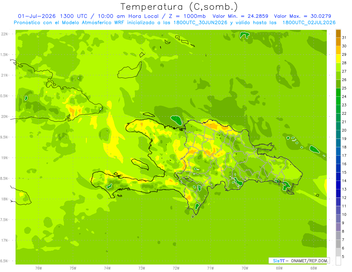Click the valid-until time "1800UTC_02JUL2026"
This screenshot has width=352, height=272.
309,23
